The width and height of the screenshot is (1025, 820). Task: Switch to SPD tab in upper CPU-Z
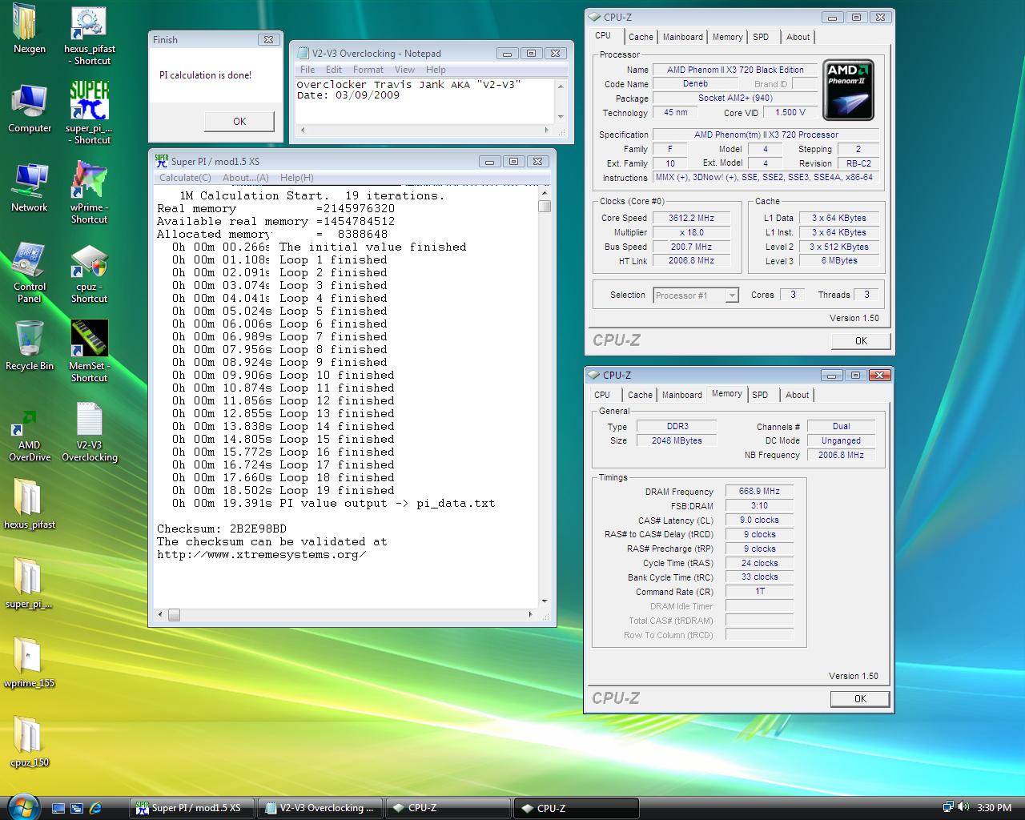point(761,37)
